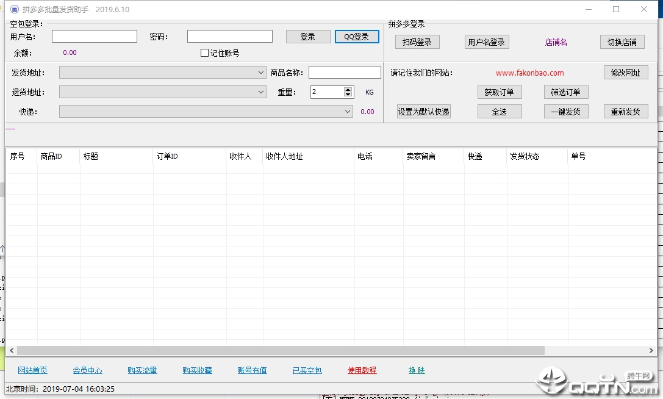Click the horizontal scrollbar right arrow
The image size is (663, 399).
[651, 350]
